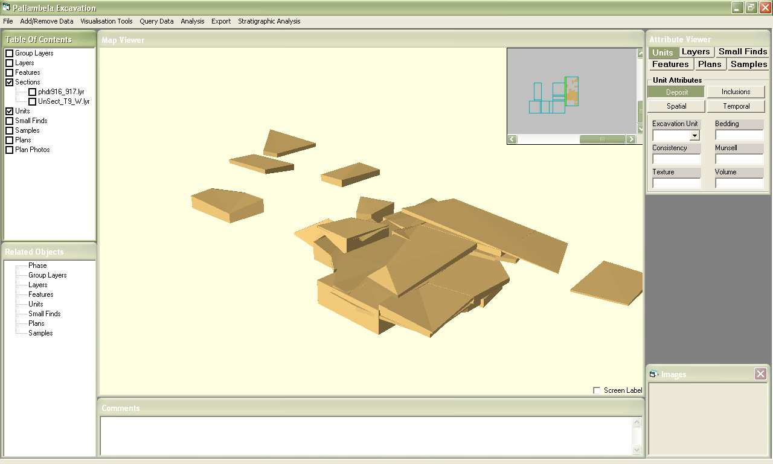This screenshot has width=773, height=464.
Task: Open the Visualisation Tools menu
Action: 106,21
